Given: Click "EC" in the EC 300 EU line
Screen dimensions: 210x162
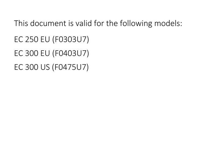Looking at the screenshot, I should 19,53.
